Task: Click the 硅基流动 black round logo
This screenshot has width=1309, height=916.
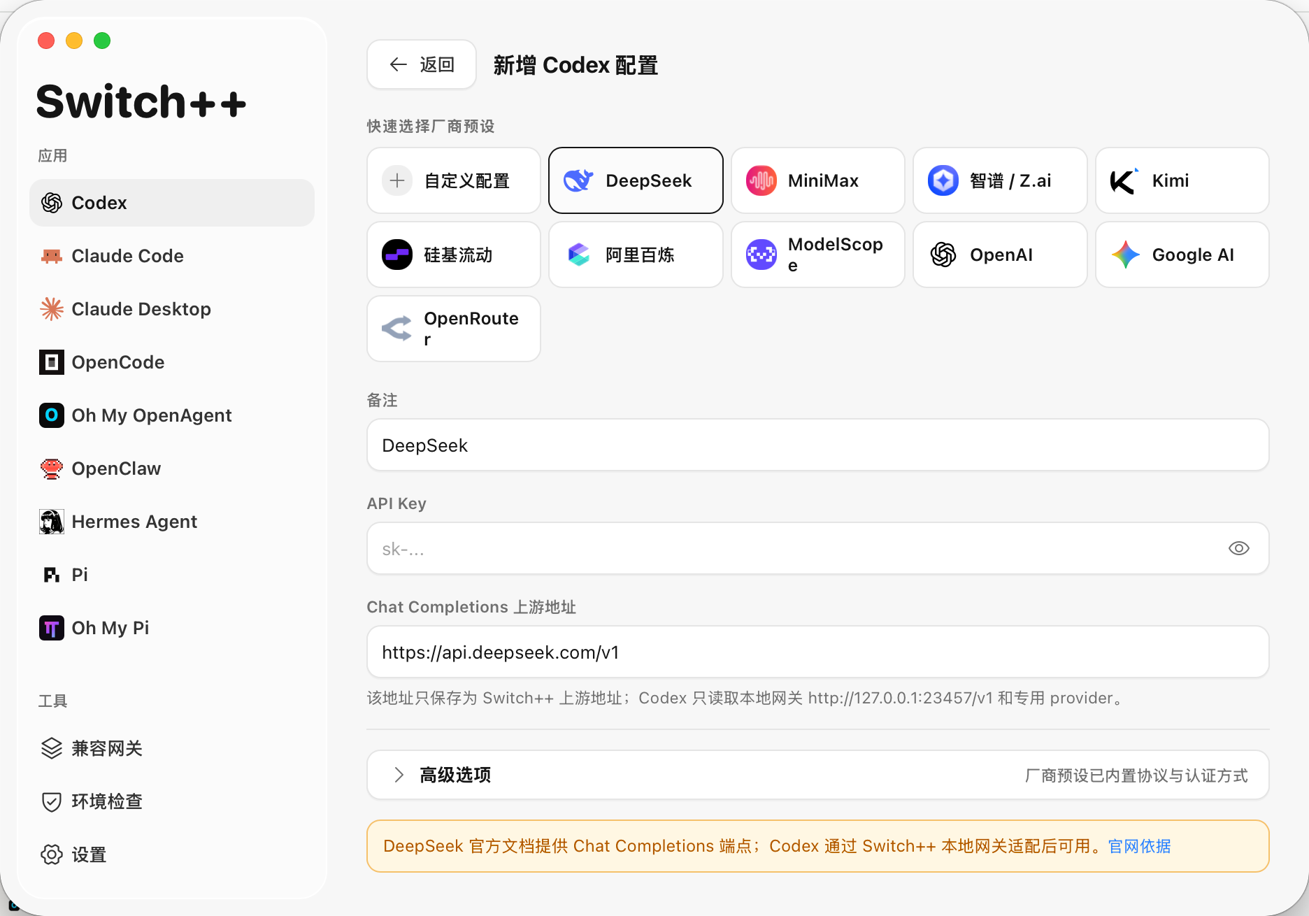Action: coord(397,255)
